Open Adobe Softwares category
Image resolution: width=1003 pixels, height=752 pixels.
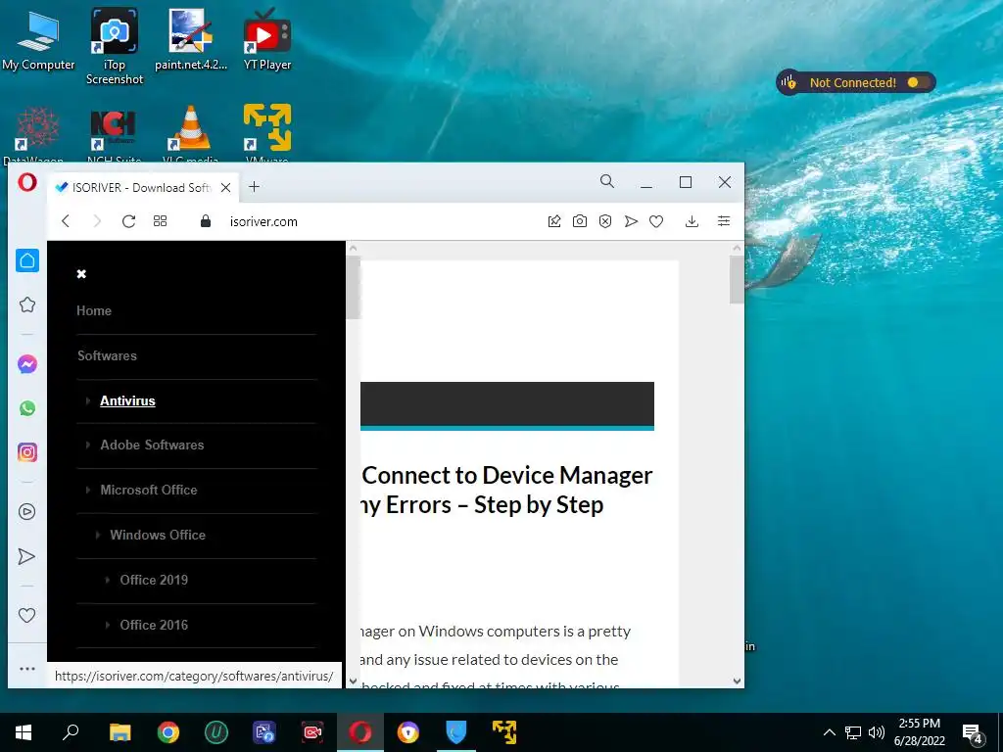(x=152, y=445)
